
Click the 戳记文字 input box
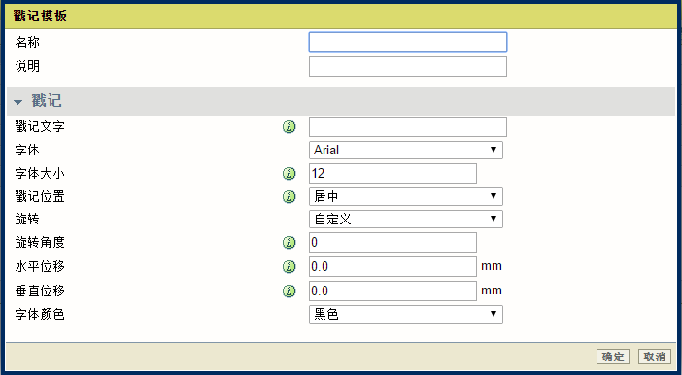point(408,126)
